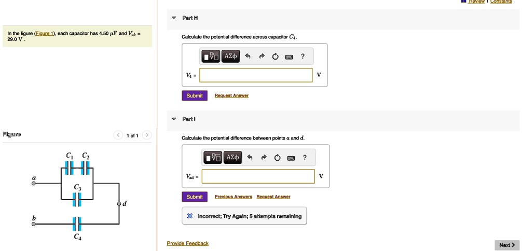Collapse the Part I section
522x251 pixels.
point(174,119)
